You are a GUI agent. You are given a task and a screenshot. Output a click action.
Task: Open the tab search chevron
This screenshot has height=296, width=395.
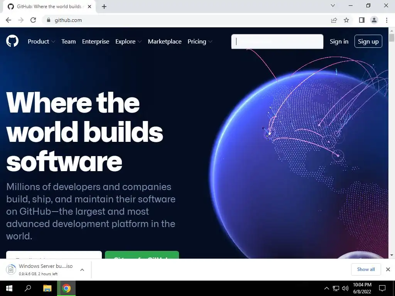point(333,5)
